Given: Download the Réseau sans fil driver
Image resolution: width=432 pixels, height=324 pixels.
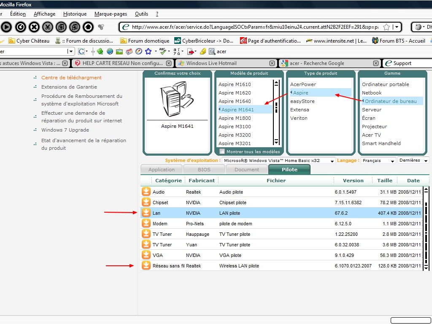Looking at the screenshot, I should pos(146,266).
